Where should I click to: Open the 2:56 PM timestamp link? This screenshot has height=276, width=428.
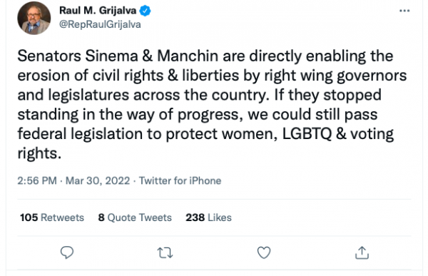point(37,180)
